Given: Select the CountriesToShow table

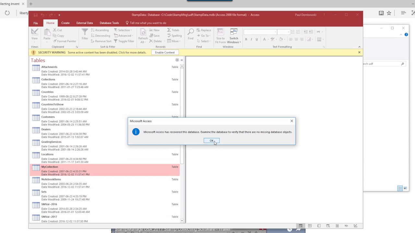Looking at the screenshot, I should pyautogui.click(x=104, y=108).
